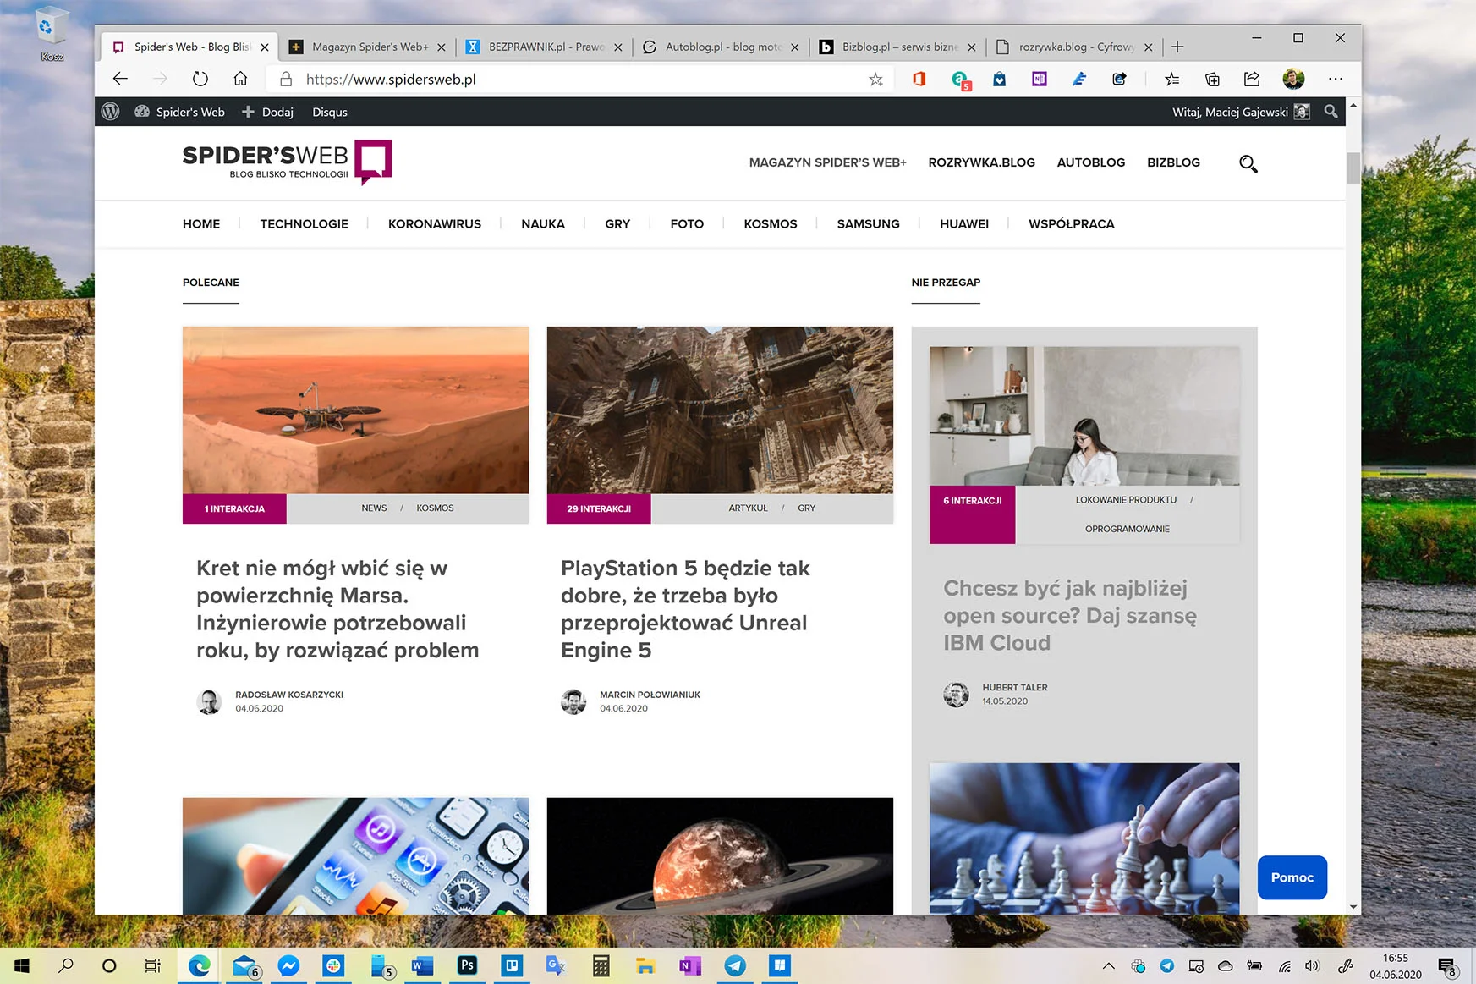This screenshot has height=984, width=1476.
Task: Open the Kret nie mógł wbić się article headline
Action: coord(337,609)
